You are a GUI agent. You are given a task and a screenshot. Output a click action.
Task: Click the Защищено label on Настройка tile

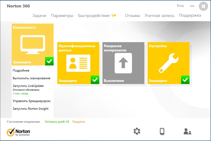158,81
